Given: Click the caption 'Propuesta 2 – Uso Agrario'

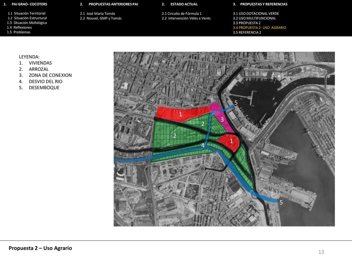Looking at the screenshot, I should (x=41, y=248).
